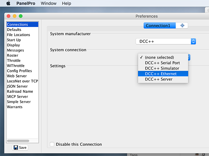Open Display preferences

point(22,45)
